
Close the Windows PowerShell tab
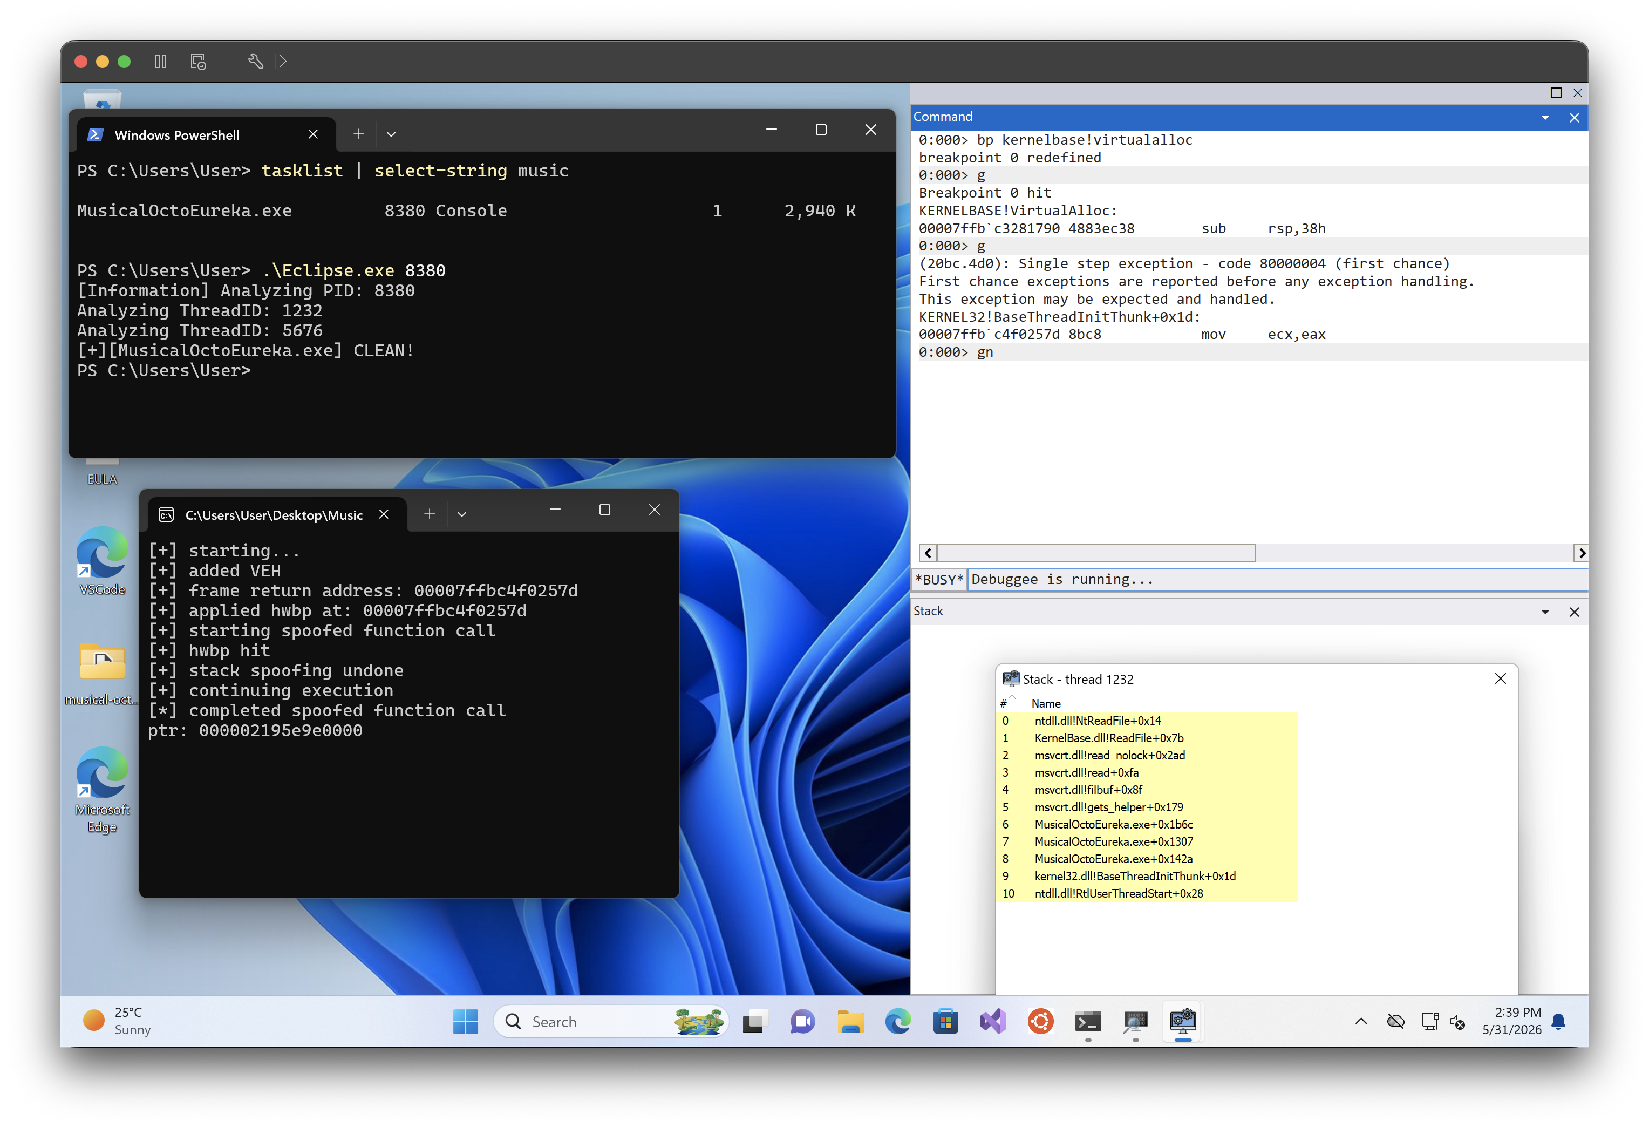tap(313, 134)
